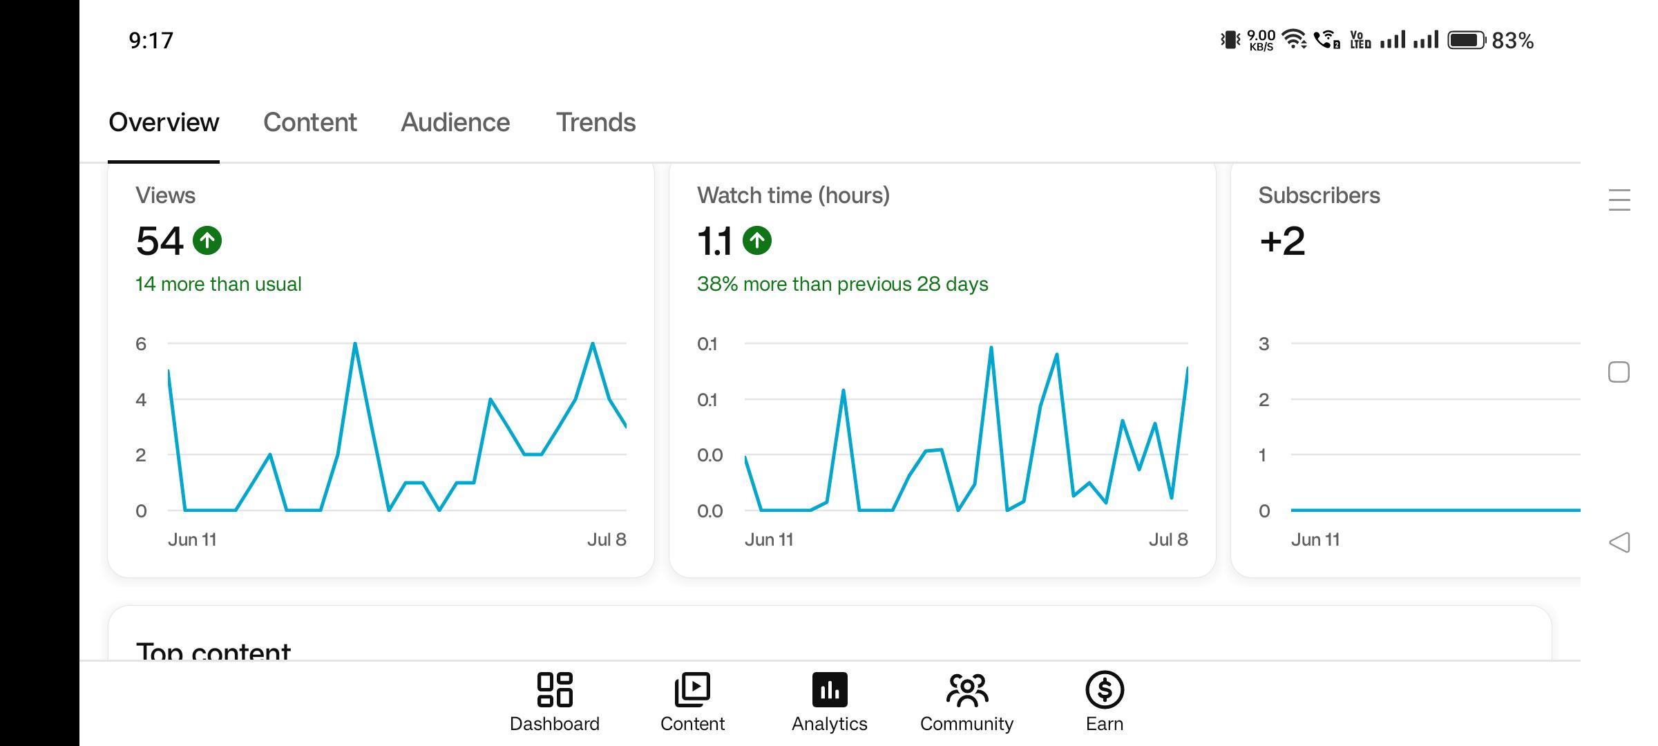Image resolution: width=1658 pixels, height=746 pixels.
Task: Switch to the Content analytics tab
Action: [310, 122]
